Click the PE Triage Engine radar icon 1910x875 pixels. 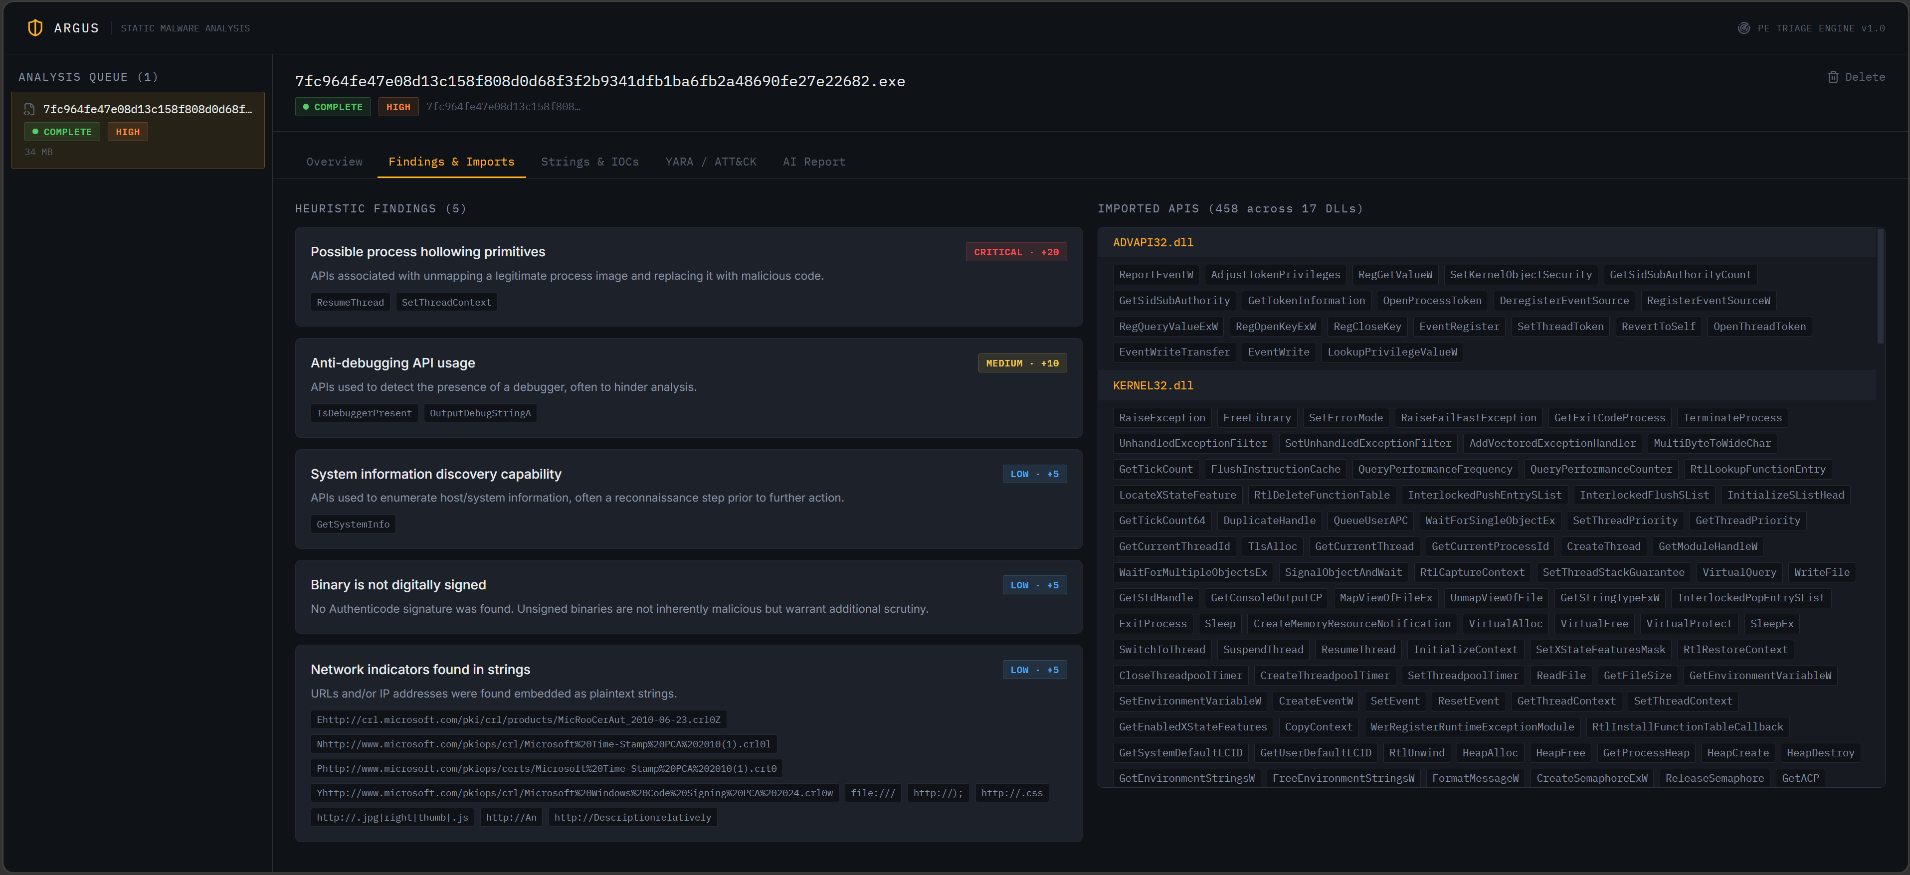[x=1744, y=28]
